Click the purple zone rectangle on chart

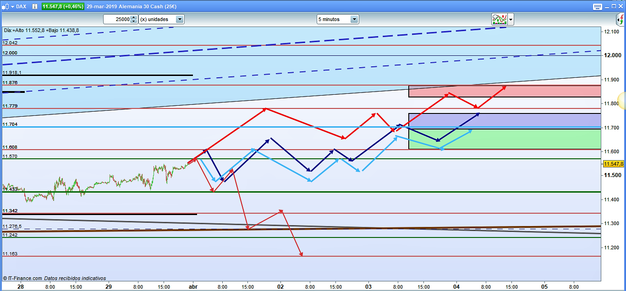pyautogui.click(x=504, y=121)
